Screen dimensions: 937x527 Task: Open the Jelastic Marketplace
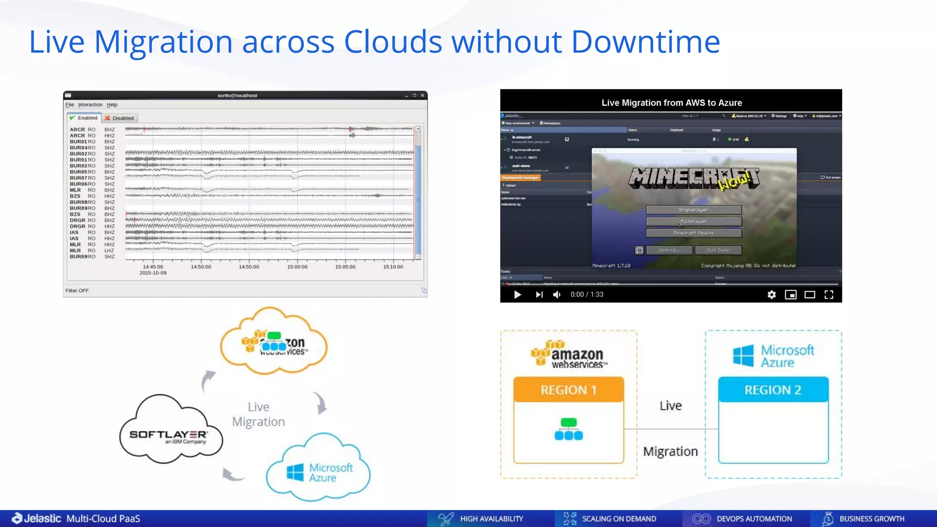(x=550, y=123)
